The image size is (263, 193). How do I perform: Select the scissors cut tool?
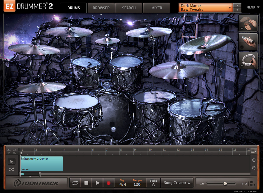pos(12,169)
